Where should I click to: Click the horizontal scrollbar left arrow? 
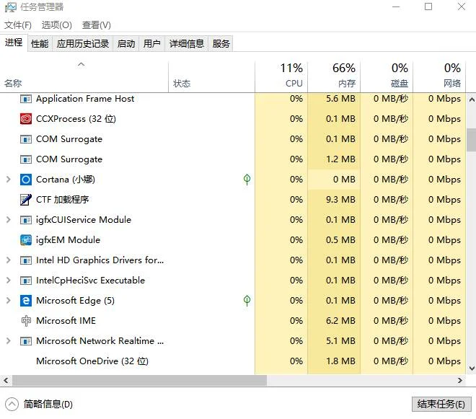tap(6, 381)
